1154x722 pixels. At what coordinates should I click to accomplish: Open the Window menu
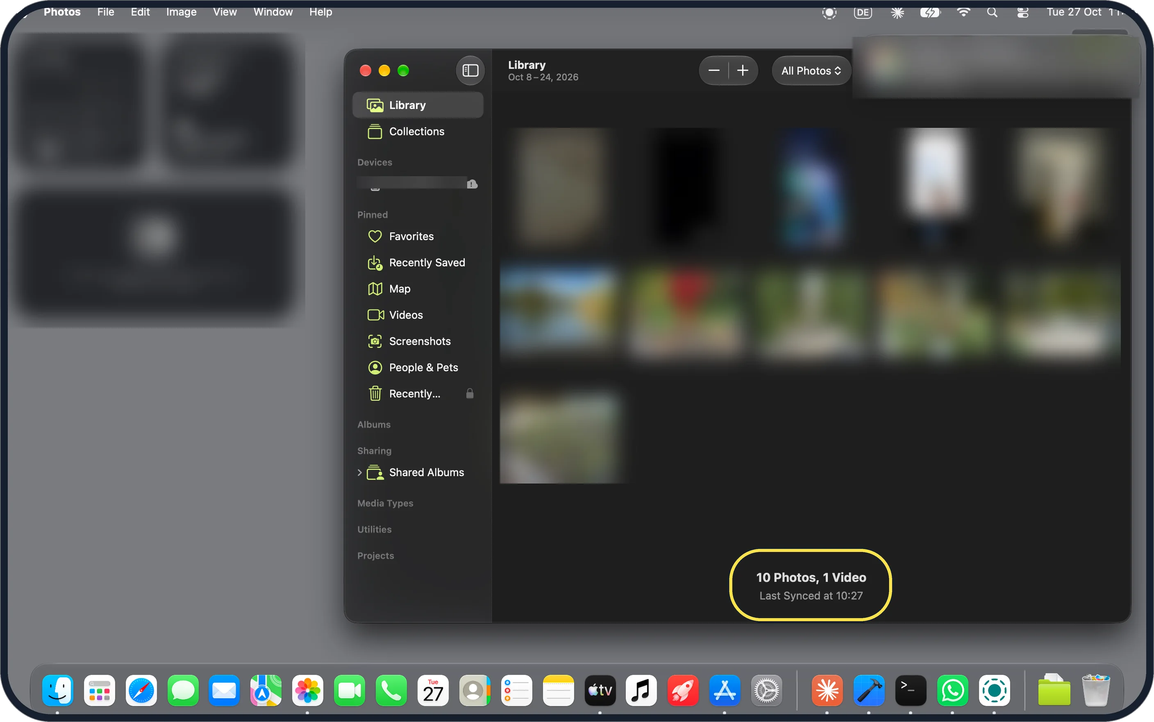(273, 12)
